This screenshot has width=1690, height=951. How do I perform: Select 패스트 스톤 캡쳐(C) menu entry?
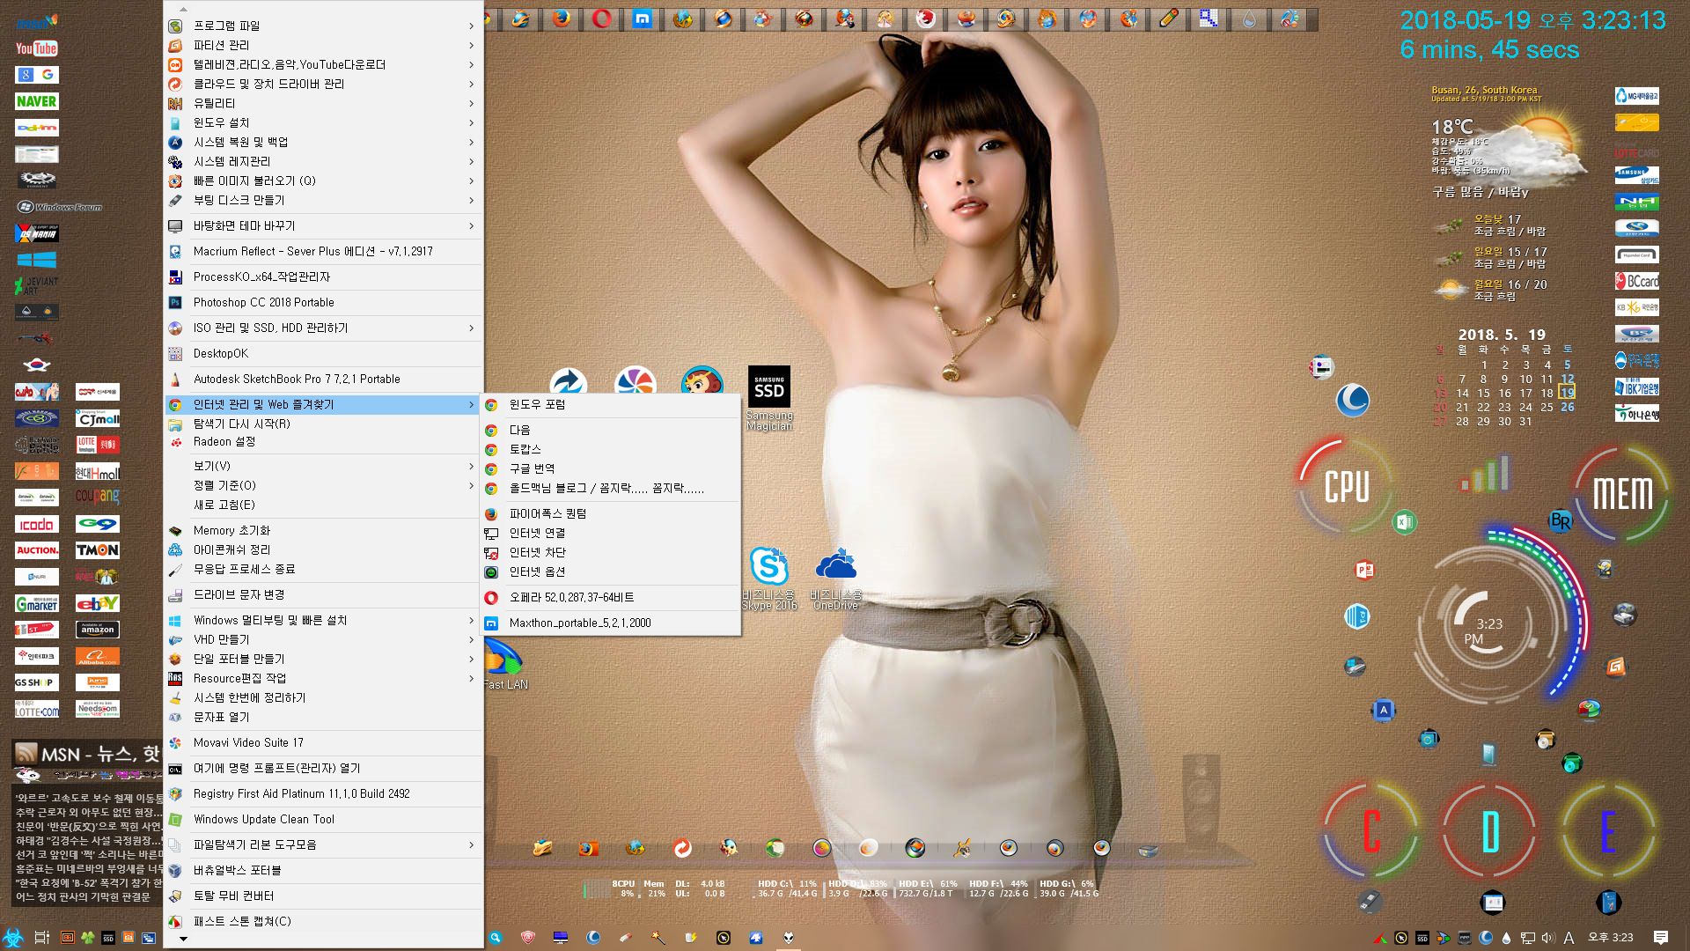(x=323, y=921)
